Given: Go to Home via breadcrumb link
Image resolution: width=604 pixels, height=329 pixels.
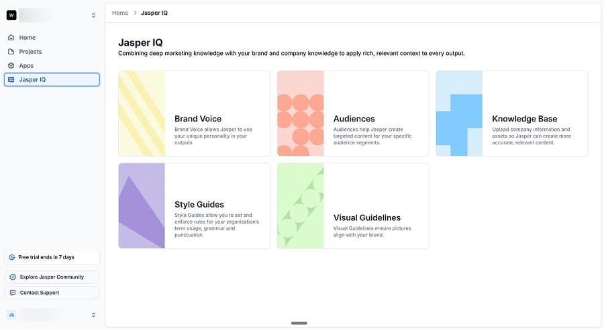Looking at the screenshot, I should tap(120, 13).
